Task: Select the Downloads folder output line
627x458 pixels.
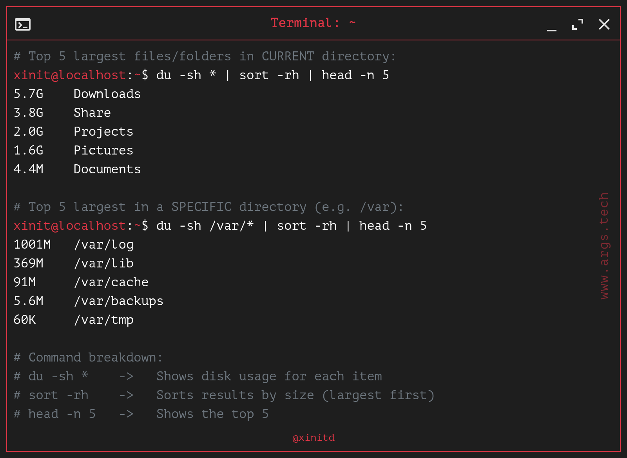Action: [77, 94]
